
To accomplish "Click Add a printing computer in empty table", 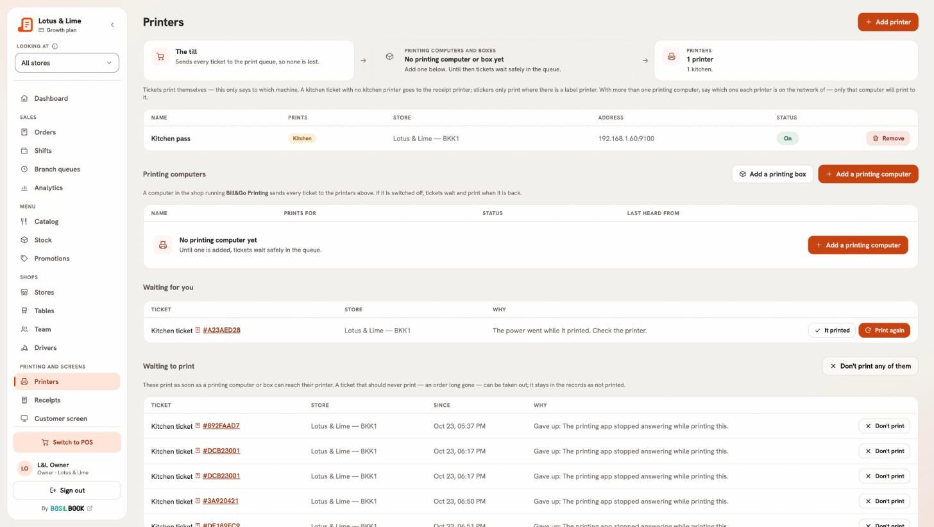I will pos(858,245).
